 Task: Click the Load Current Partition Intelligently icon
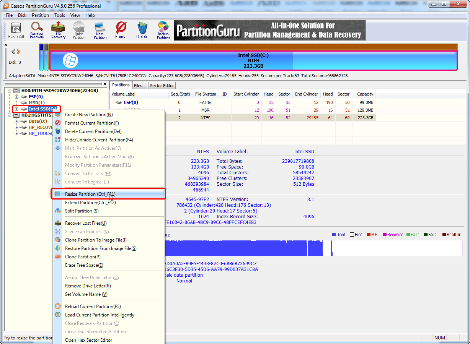58,315
